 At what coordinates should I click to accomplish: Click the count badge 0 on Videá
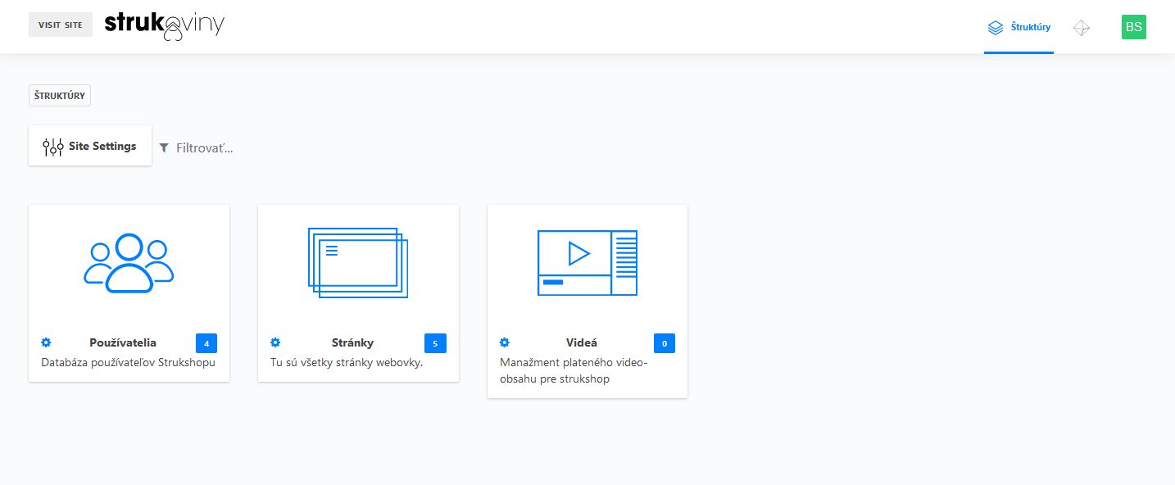[x=665, y=343]
